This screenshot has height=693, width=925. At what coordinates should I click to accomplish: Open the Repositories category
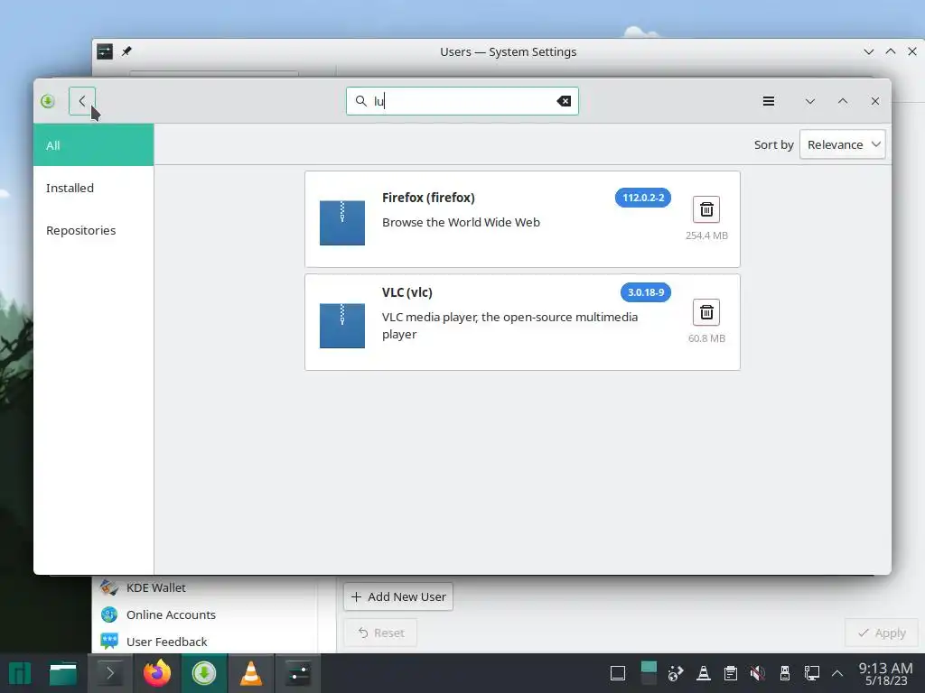point(93,230)
